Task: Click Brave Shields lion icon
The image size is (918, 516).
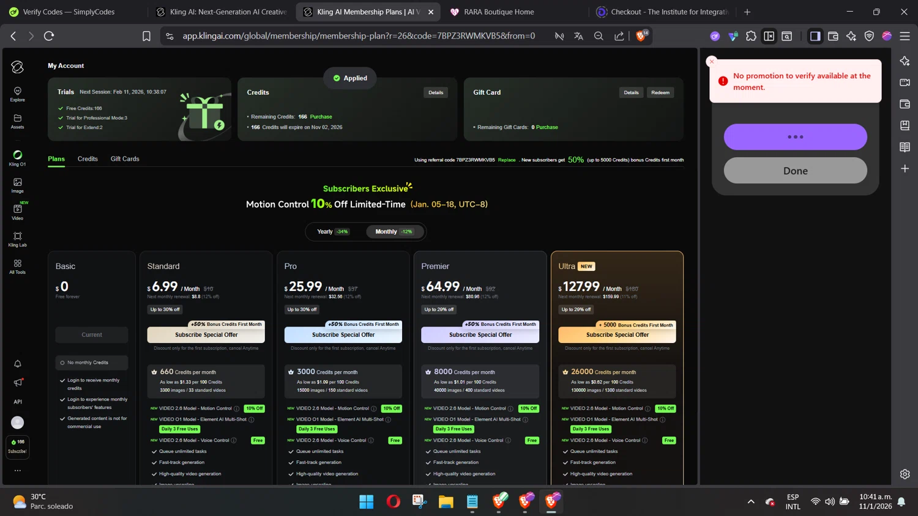Action: point(641,36)
